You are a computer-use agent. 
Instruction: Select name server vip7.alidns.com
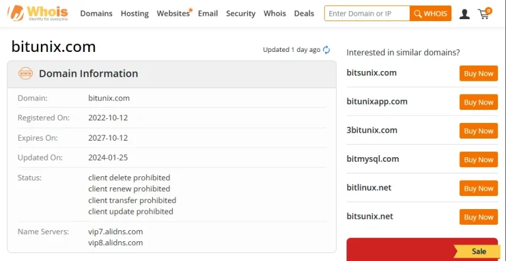115,231
